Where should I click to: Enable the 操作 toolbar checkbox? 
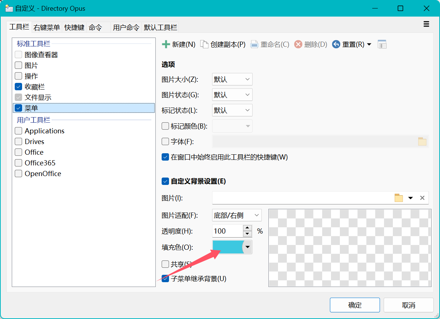pos(18,76)
